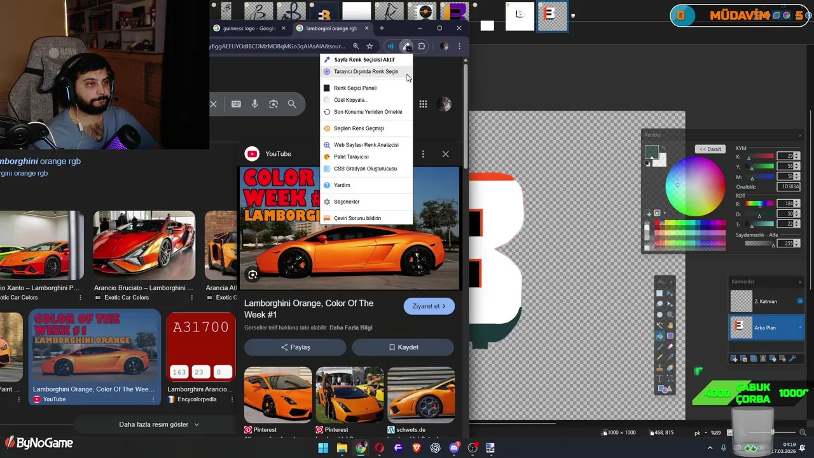This screenshot has width=814, height=458.
Task: Click the Kaydet save button
Action: 403,347
